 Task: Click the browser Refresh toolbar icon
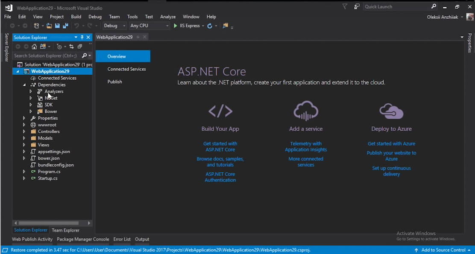pos(209,26)
